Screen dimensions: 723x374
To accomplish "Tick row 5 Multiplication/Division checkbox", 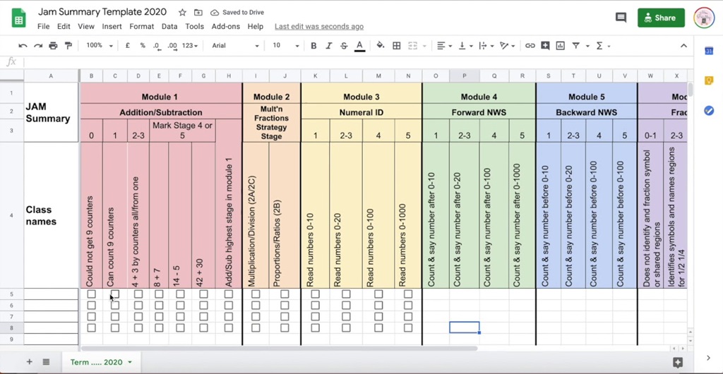I will [x=256, y=294].
